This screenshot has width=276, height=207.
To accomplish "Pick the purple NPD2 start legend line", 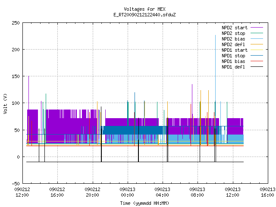I will (257, 28).
